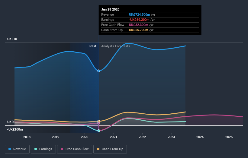Toggle the Earnings legend series

pyautogui.click(x=43, y=149)
